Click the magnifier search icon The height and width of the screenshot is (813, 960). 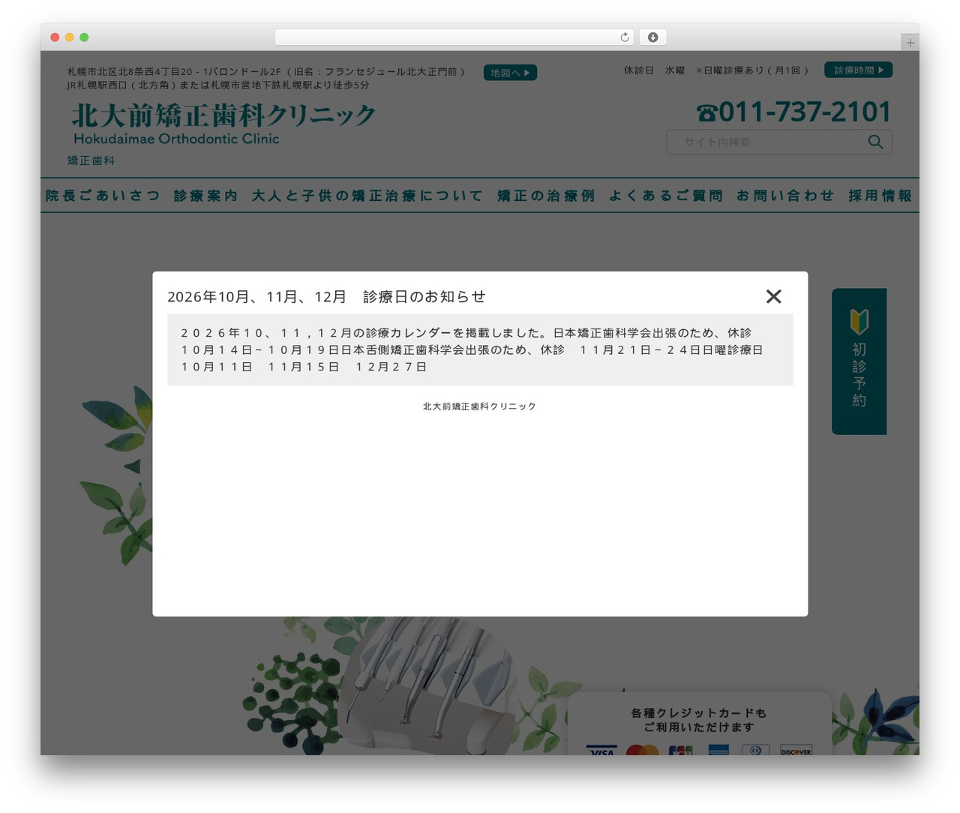click(x=875, y=142)
